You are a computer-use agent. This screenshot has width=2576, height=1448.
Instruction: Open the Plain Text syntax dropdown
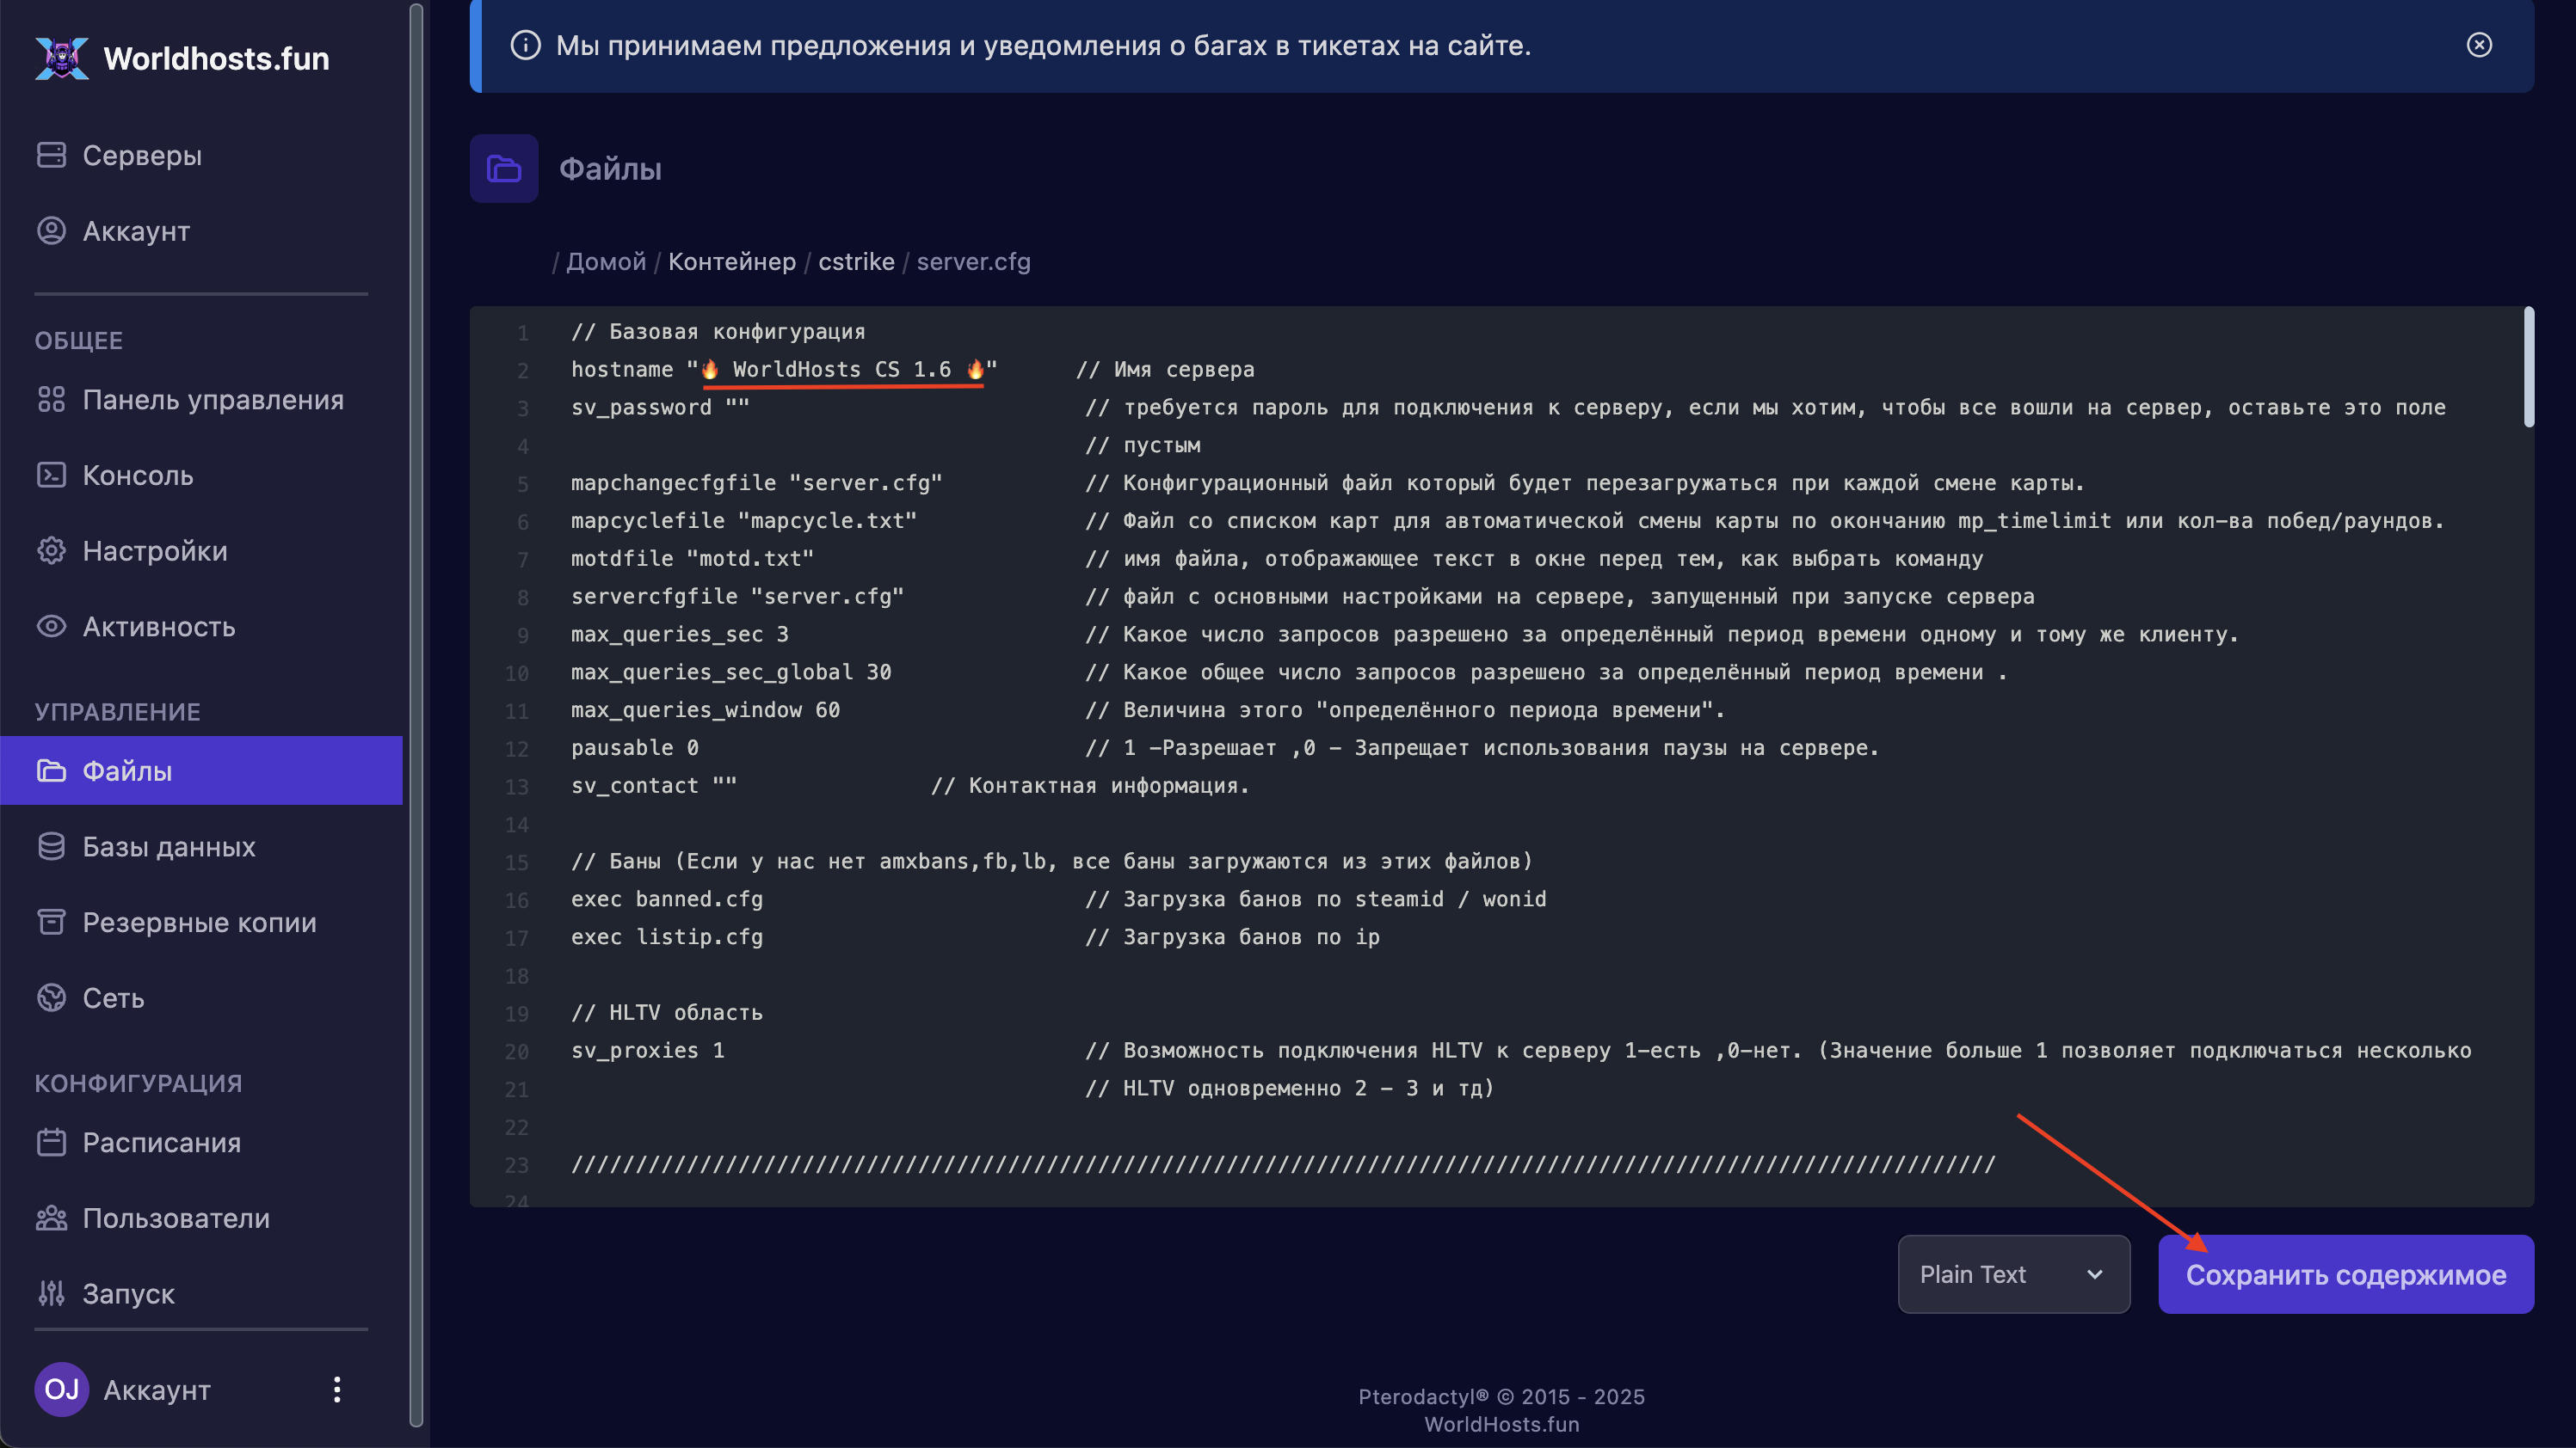click(2013, 1274)
